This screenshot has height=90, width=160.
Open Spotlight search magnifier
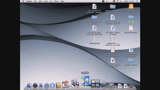click(x=137, y=1)
